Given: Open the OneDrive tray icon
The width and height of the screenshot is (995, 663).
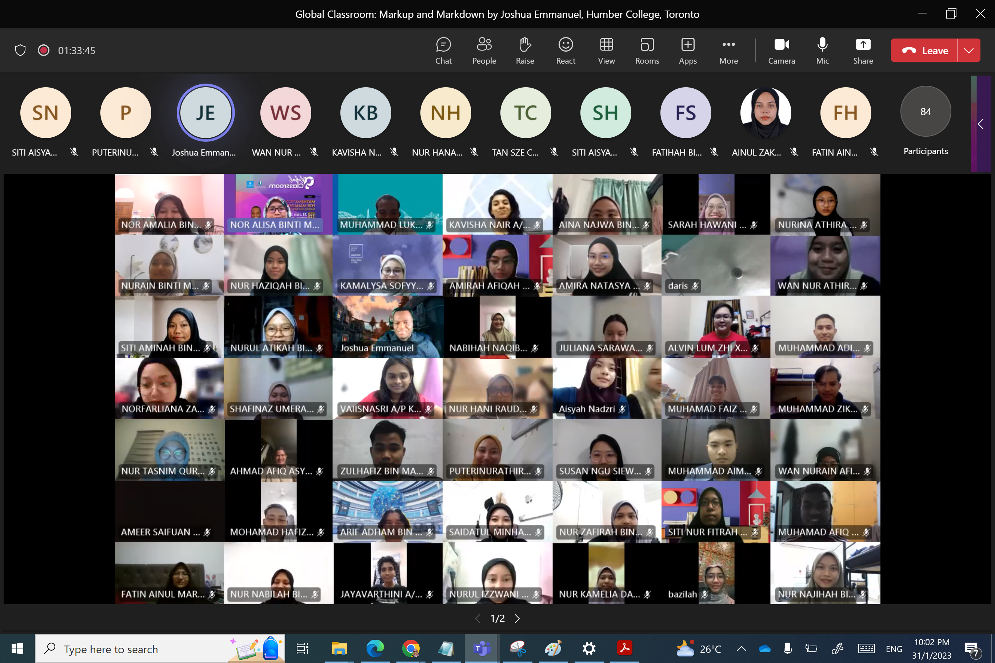Looking at the screenshot, I should [x=764, y=648].
